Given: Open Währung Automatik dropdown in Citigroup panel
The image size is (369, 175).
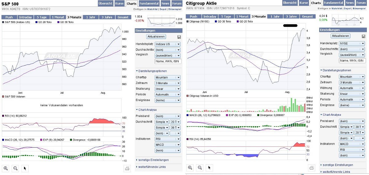Looking at the screenshot, I should pyautogui.click(x=352, y=88).
